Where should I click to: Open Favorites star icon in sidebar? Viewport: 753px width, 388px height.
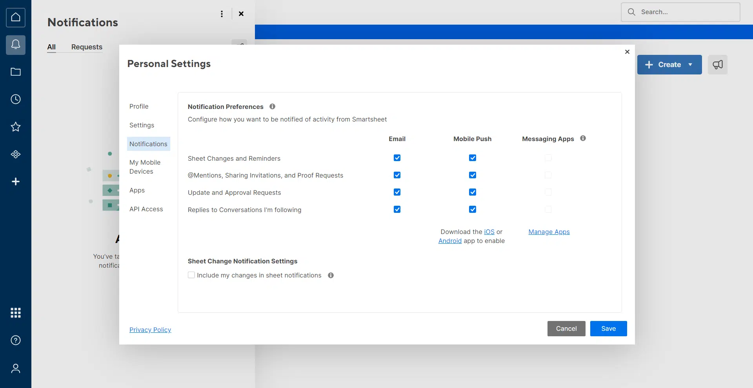pos(16,127)
